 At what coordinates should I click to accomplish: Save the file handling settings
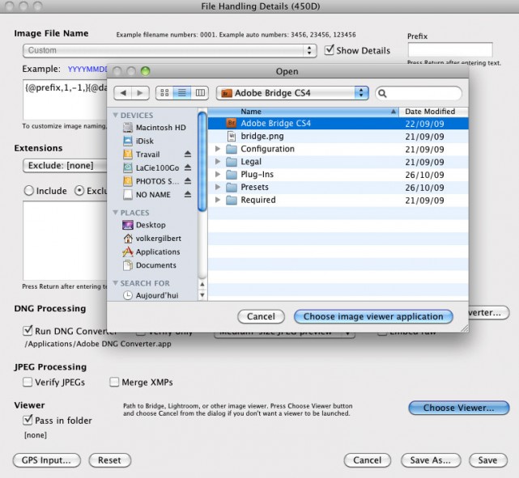488,460
